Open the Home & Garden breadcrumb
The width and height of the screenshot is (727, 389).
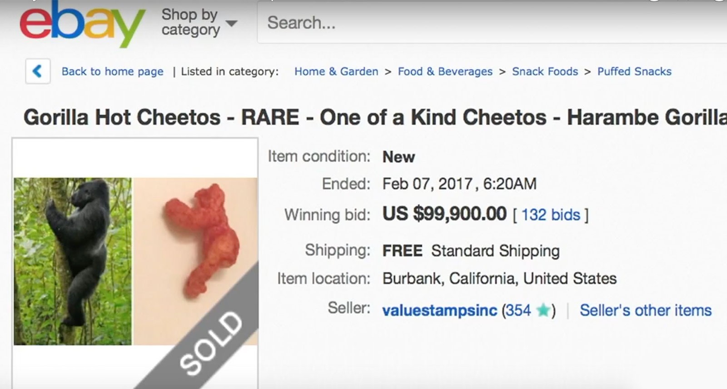point(336,71)
